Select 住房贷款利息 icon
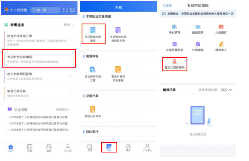This screenshot has width=249, height=161. pyautogui.click(x=175, y=46)
